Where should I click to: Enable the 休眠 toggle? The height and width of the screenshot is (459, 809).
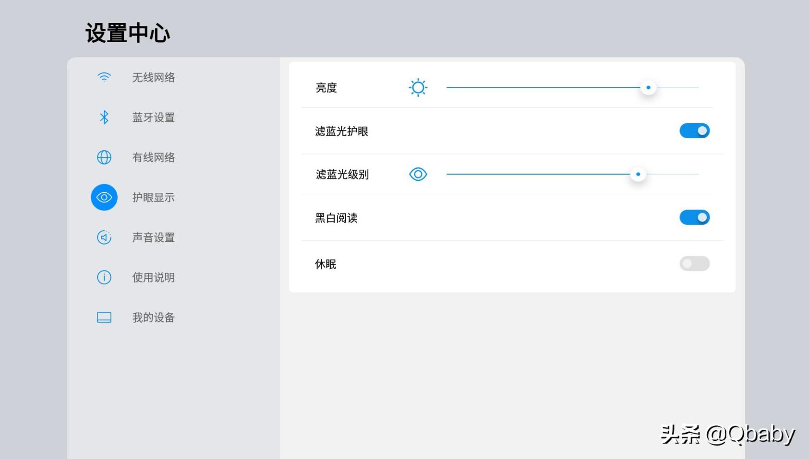694,264
